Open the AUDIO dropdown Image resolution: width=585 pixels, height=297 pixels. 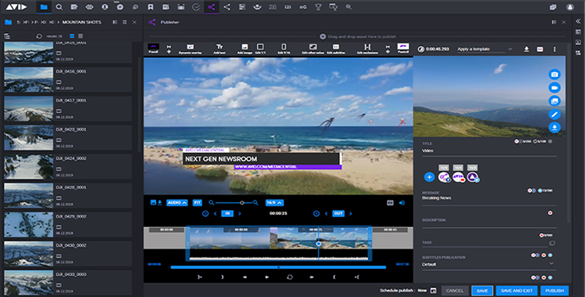tap(177, 203)
